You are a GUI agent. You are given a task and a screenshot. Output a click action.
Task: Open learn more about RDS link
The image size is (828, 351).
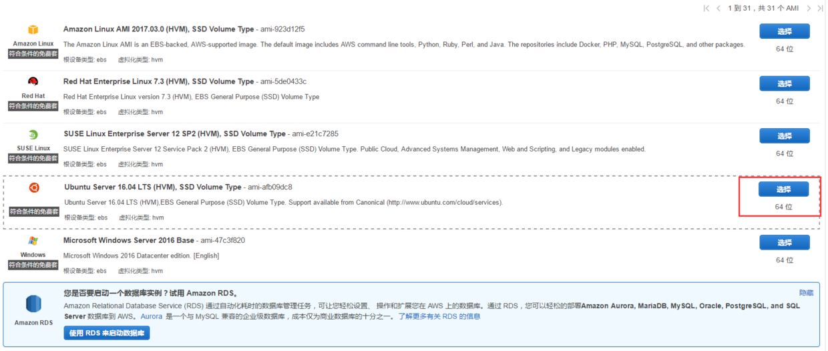439,316
